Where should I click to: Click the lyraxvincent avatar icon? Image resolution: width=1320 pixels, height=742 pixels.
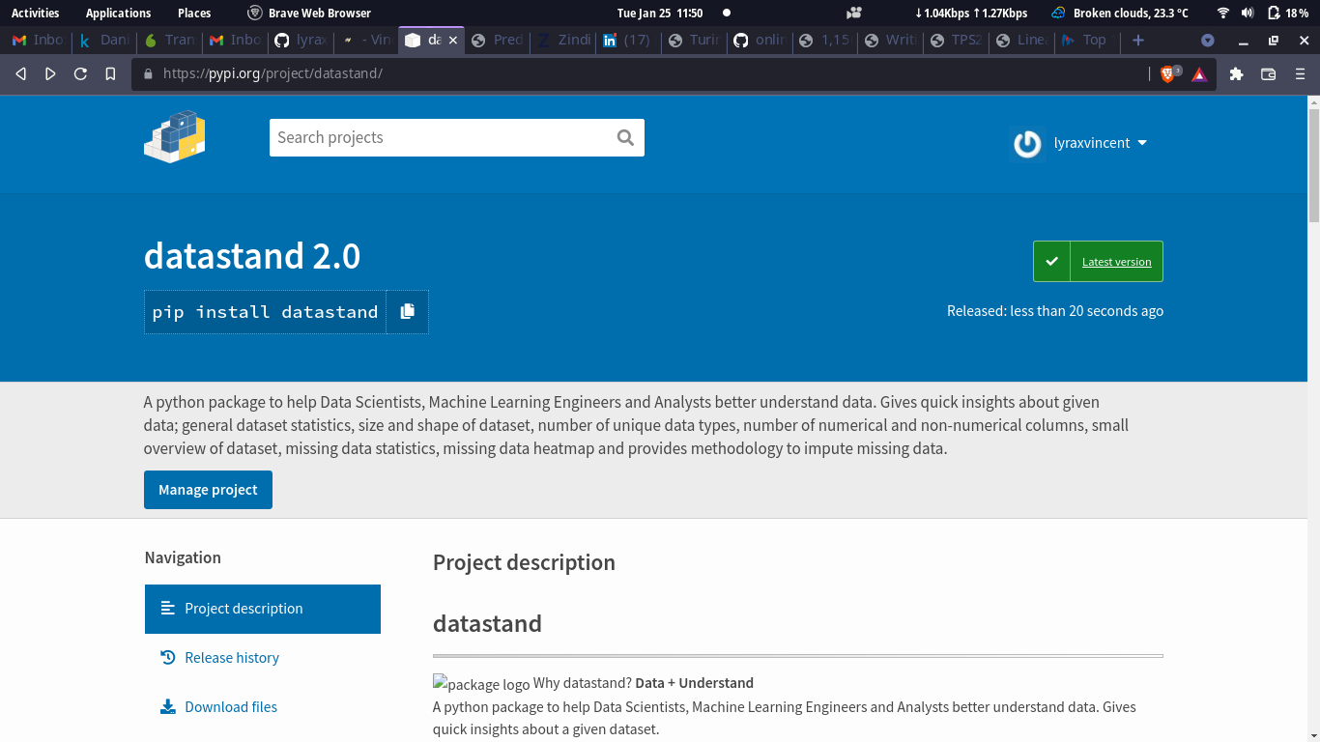tap(1026, 143)
